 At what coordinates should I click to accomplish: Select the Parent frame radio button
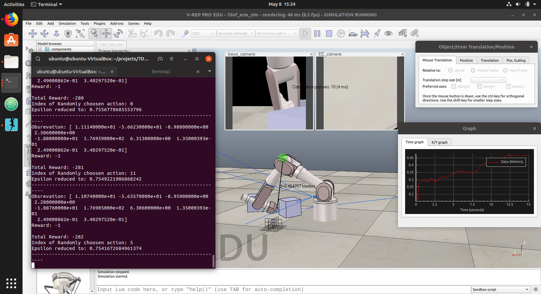(x=473, y=70)
